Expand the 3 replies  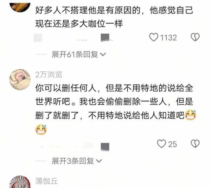pos(77,161)
